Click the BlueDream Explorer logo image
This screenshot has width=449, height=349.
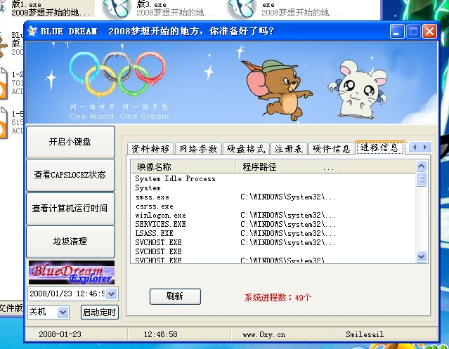coord(72,272)
